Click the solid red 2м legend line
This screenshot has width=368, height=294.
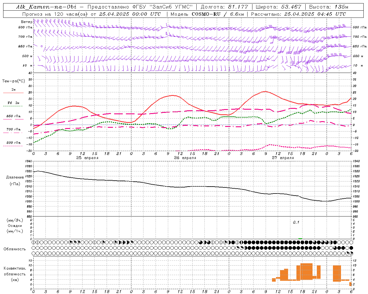click(13, 93)
